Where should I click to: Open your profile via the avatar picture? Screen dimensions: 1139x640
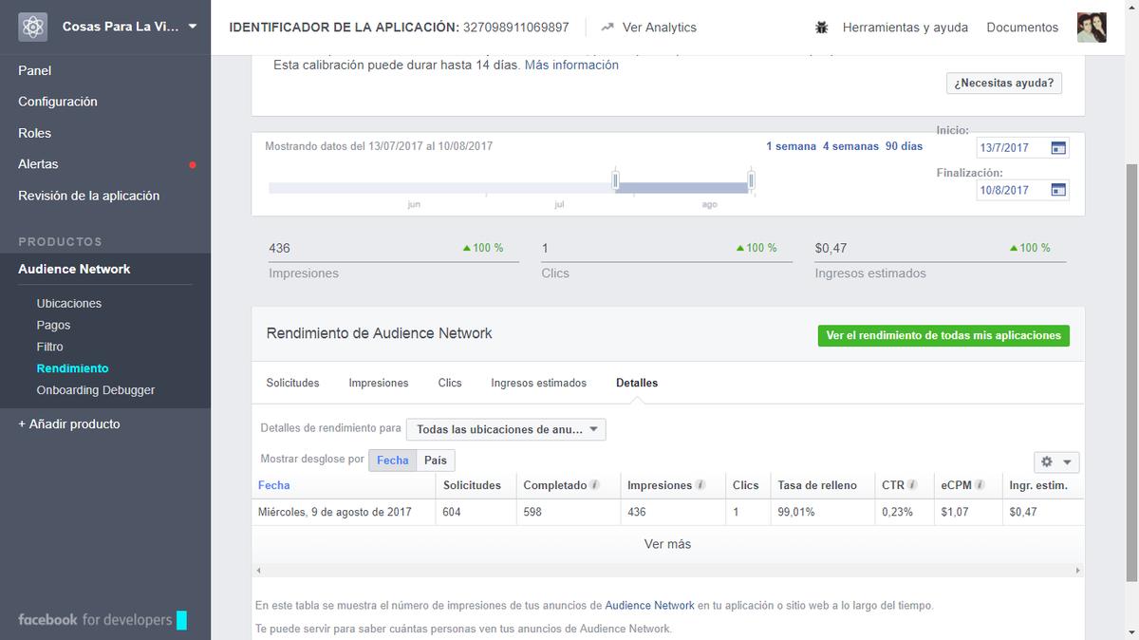[x=1092, y=27]
